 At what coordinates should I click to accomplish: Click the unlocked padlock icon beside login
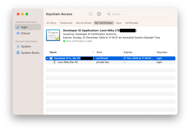pos(18,27)
